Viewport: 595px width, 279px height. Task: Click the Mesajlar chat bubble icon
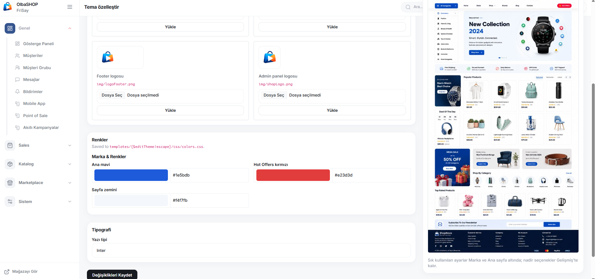coord(17,80)
